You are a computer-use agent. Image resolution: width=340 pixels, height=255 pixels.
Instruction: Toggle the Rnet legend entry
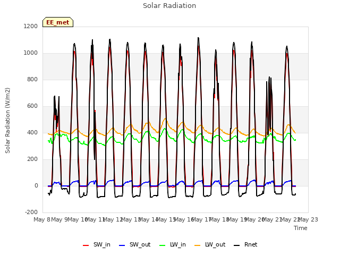(x=245, y=244)
